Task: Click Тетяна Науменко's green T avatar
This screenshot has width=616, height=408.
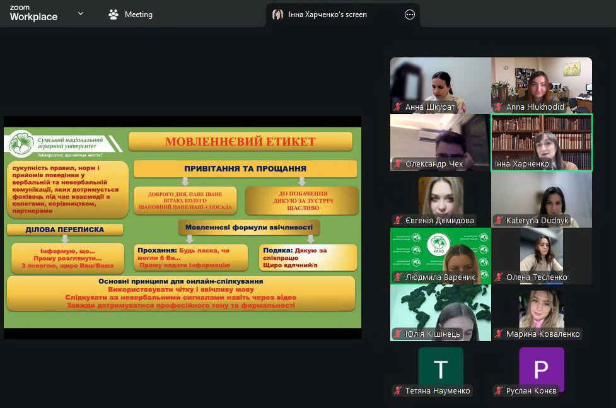Action: [x=441, y=369]
